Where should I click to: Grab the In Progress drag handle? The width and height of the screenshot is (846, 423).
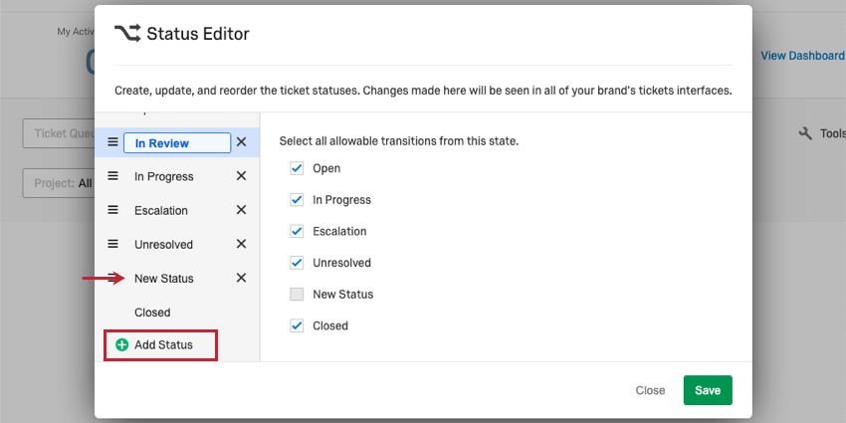click(112, 176)
